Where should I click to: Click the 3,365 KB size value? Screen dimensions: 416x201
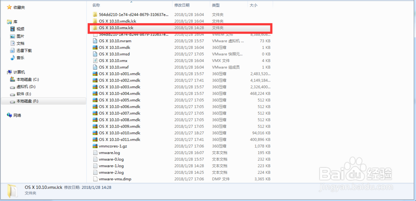(262, 179)
